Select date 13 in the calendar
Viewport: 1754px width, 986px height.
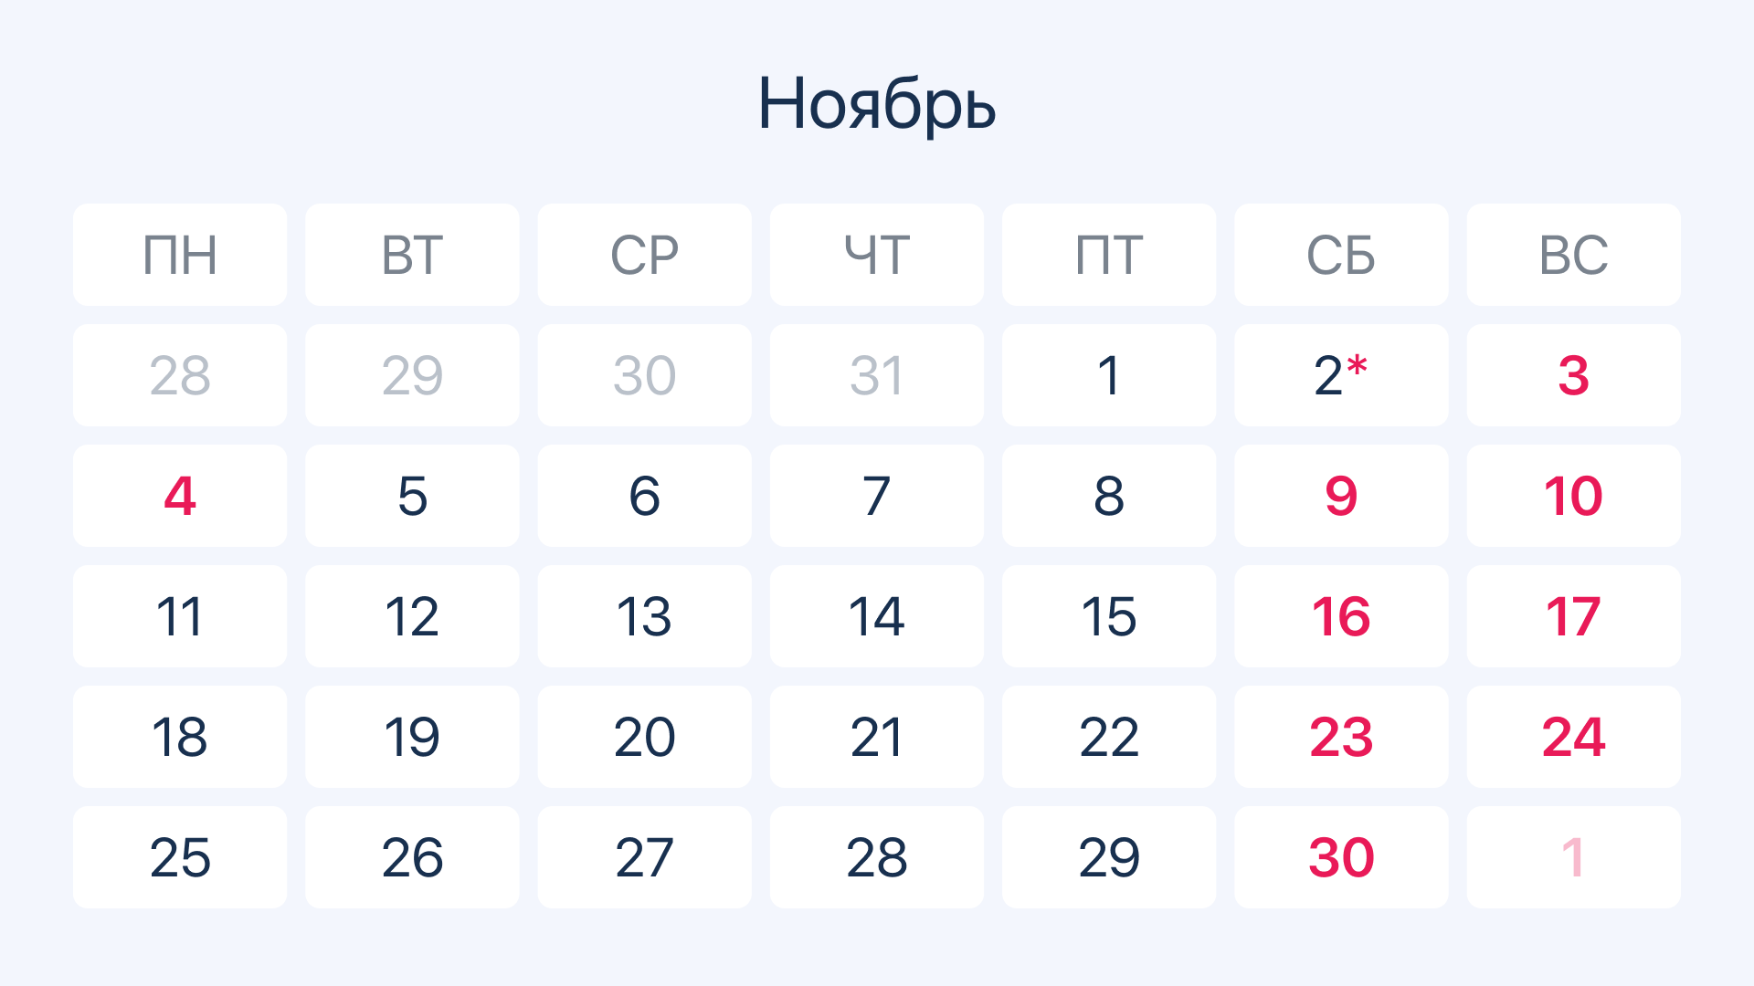(x=644, y=616)
